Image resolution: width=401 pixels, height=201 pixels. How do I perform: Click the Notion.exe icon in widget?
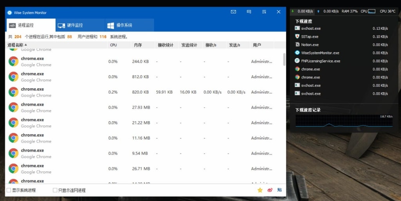297,45
